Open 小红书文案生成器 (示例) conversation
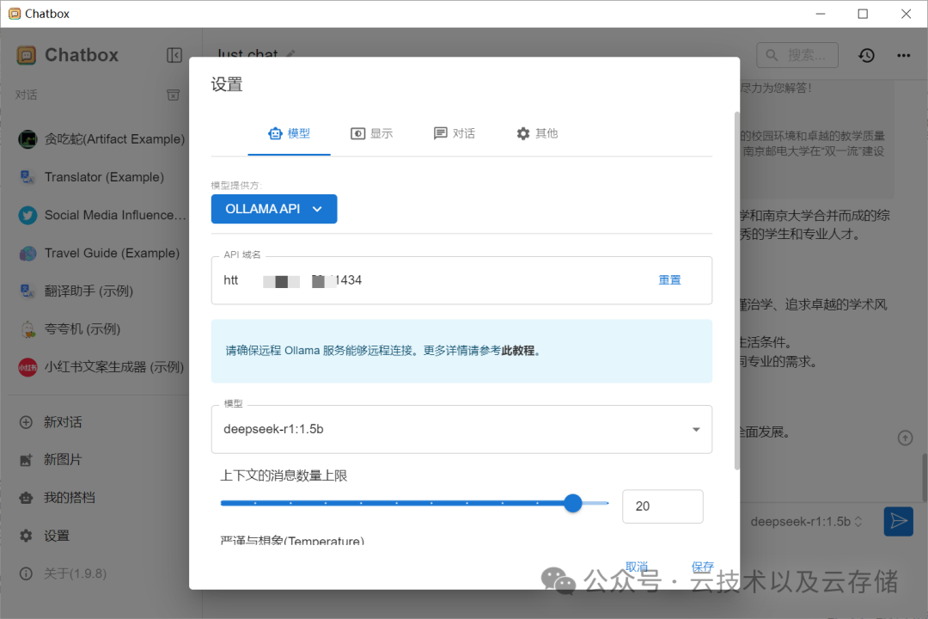 coord(101,367)
